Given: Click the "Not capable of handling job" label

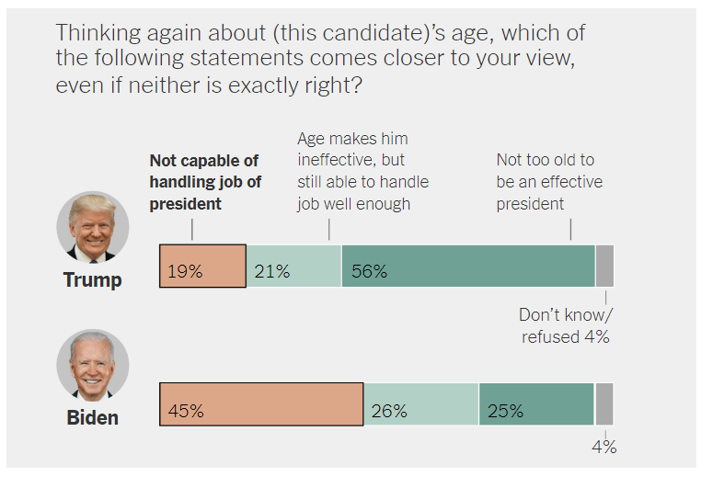Looking at the screenshot, I should click(205, 182).
